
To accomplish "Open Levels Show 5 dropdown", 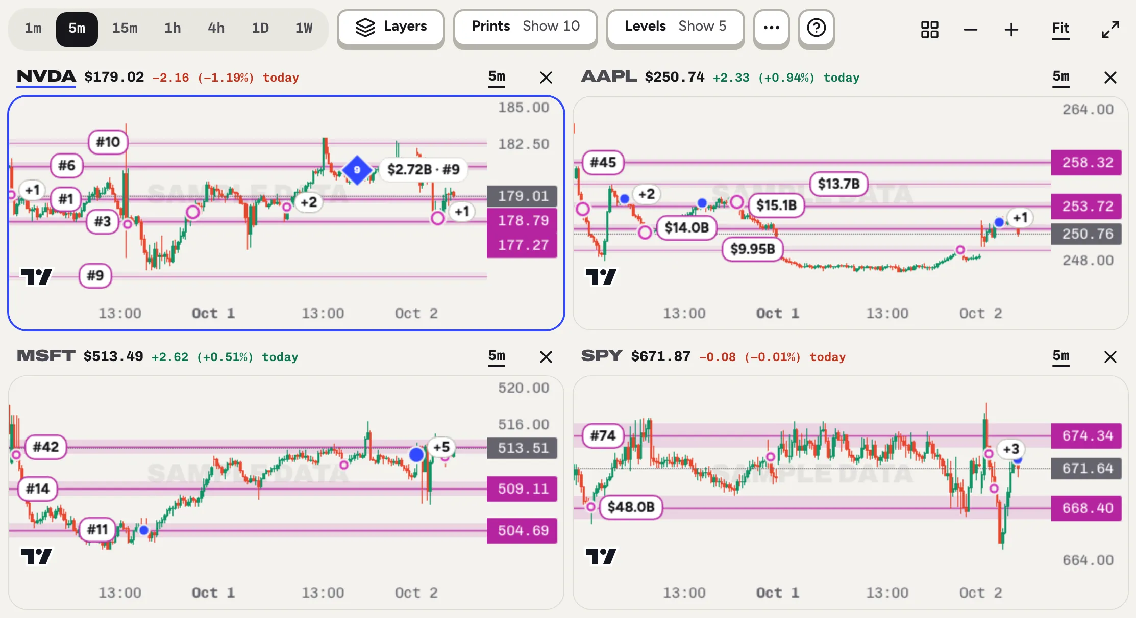I will pyautogui.click(x=675, y=28).
